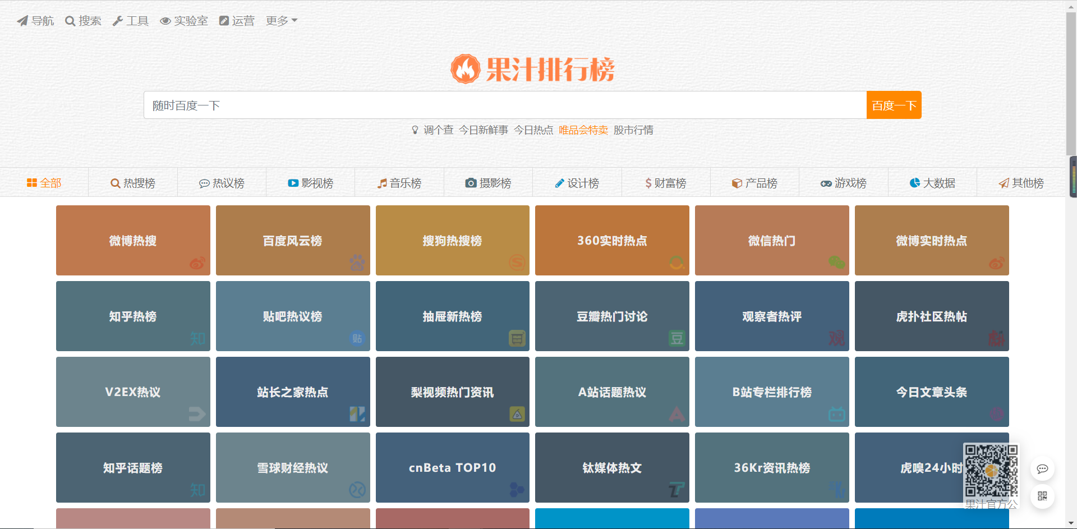Open the 唯品会特卖 link
The width and height of the screenshot is (1077, 529).
[x=583, y=130]
